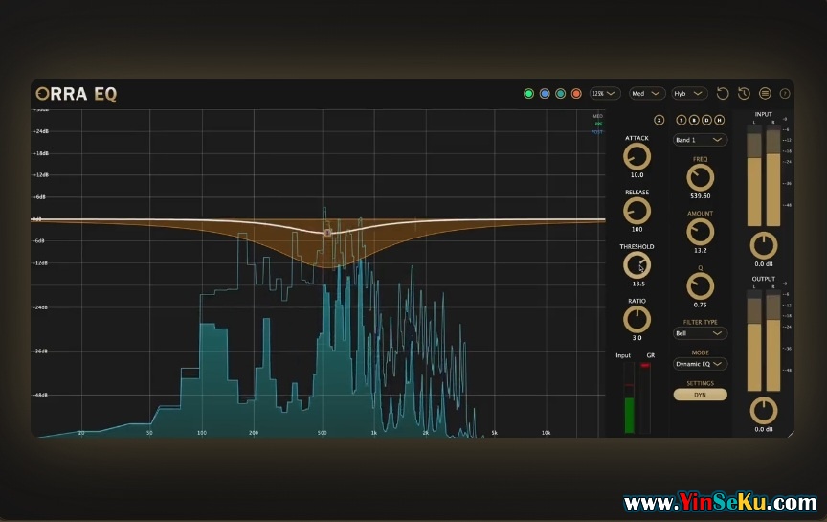
Task: Toggle the green circle indicator
Action: (x=528, y=94)
